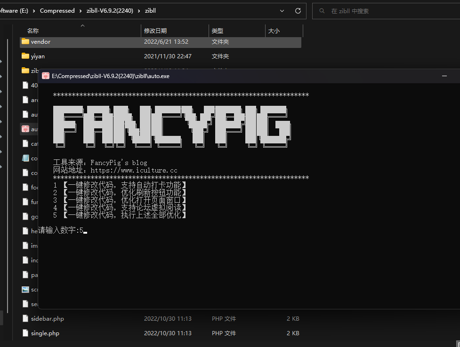Viewport: 460px width, 347px height.
Task: Sort files by 修改日期 column
Action: [155, 31]
